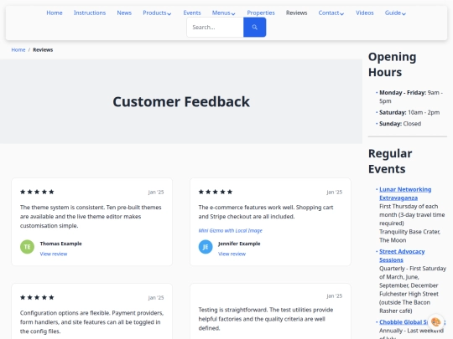Click the theme system review text

tap(91, 217)
